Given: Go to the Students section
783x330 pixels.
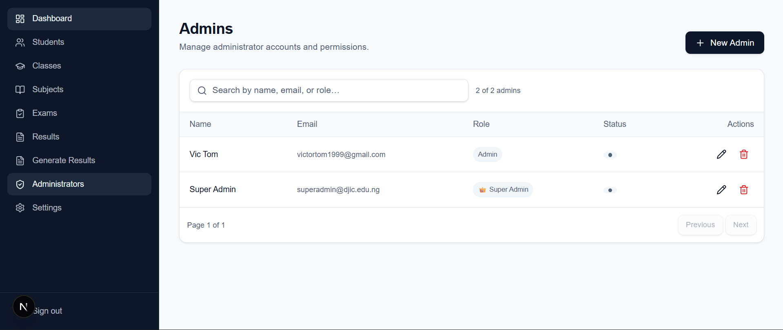Looking at the screenshot, I should click(x=79, y=42).
